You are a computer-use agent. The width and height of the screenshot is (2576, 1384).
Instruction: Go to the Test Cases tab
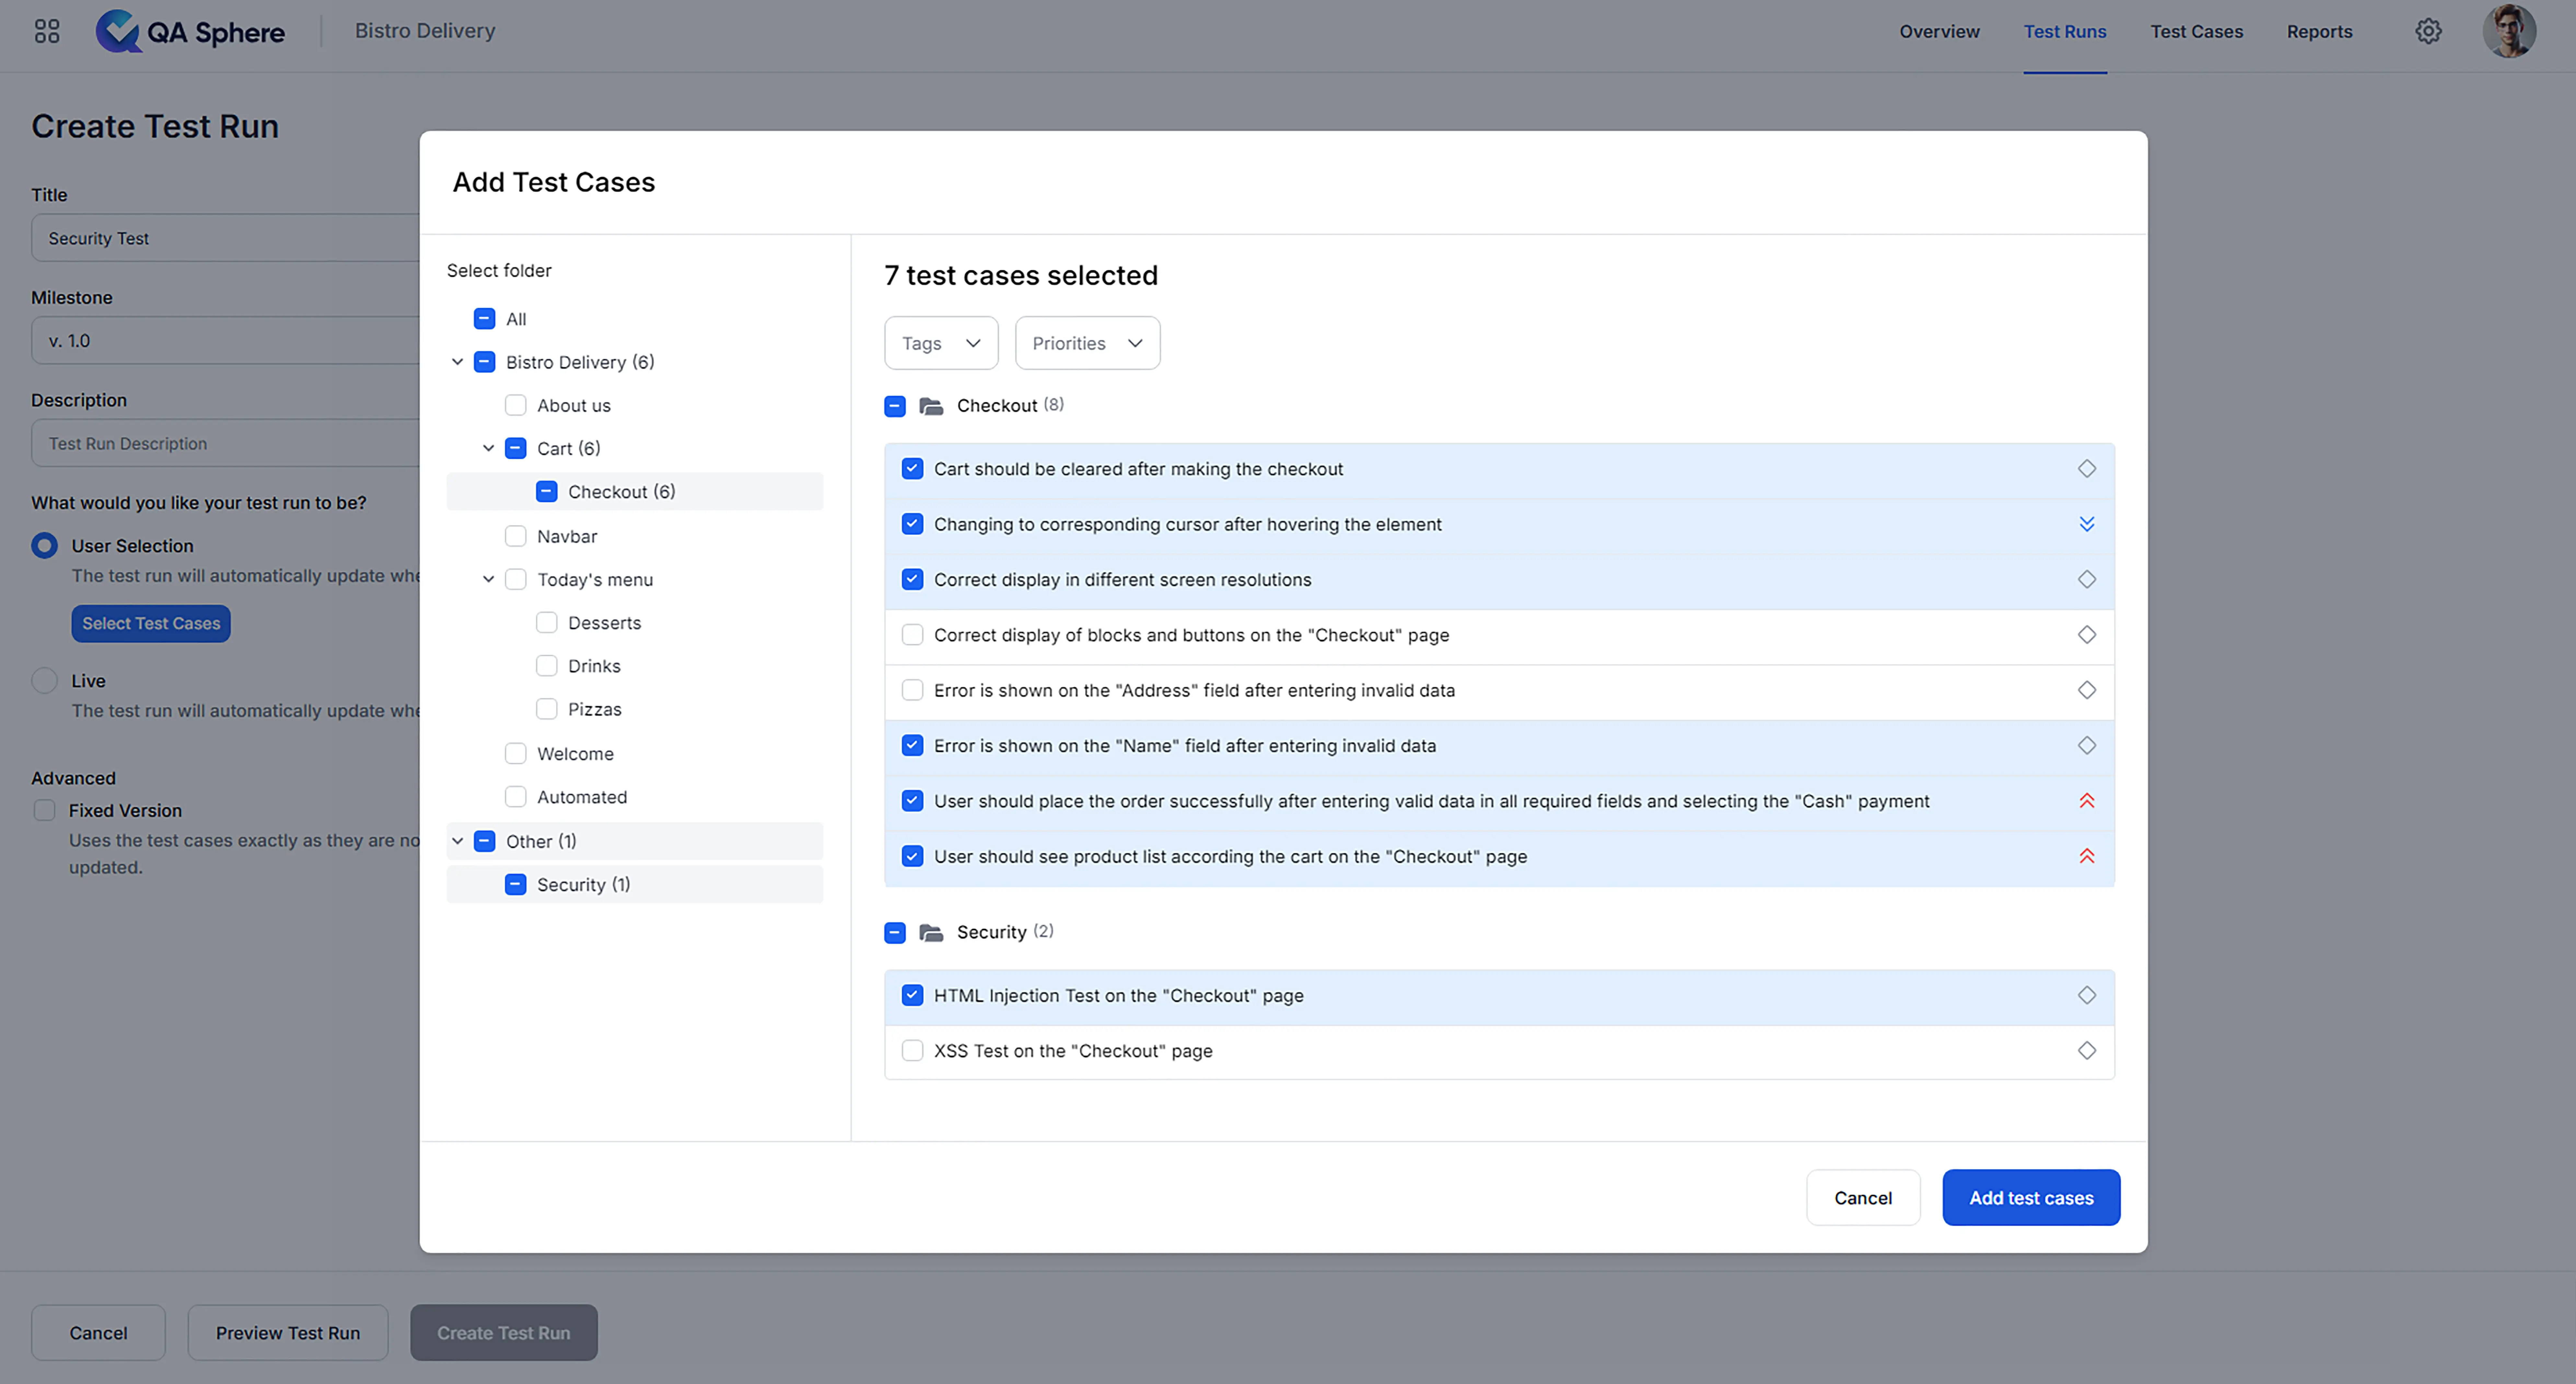tap(2196, 31)
